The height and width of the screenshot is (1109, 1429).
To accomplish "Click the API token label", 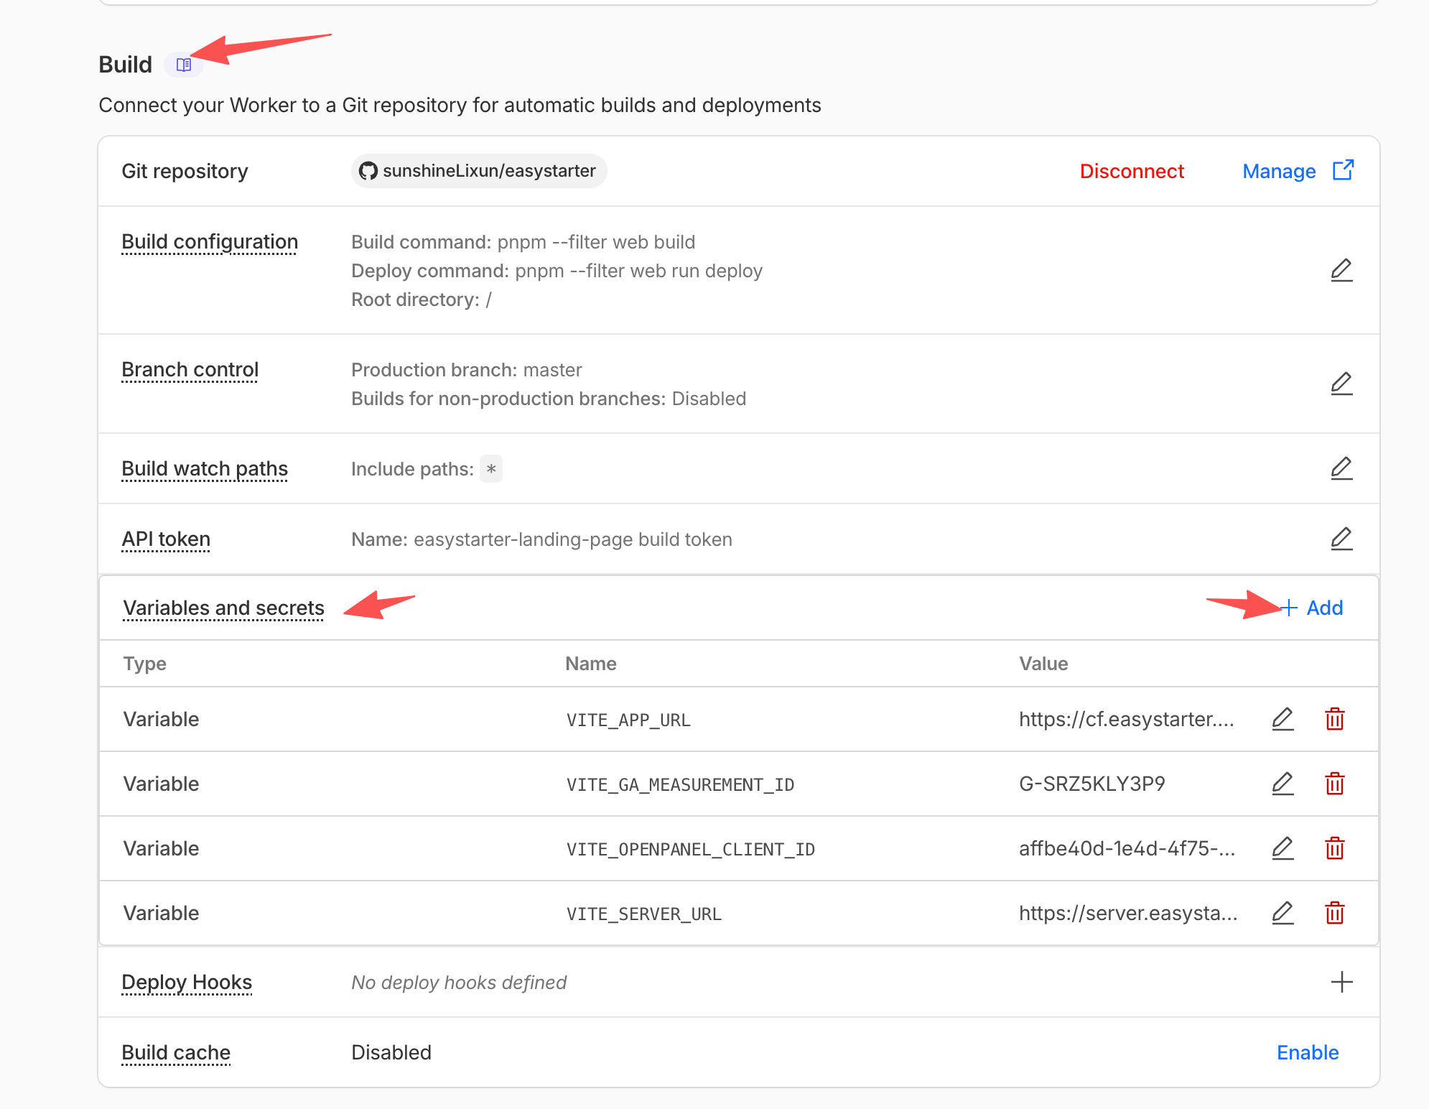I will coord(166,539).
